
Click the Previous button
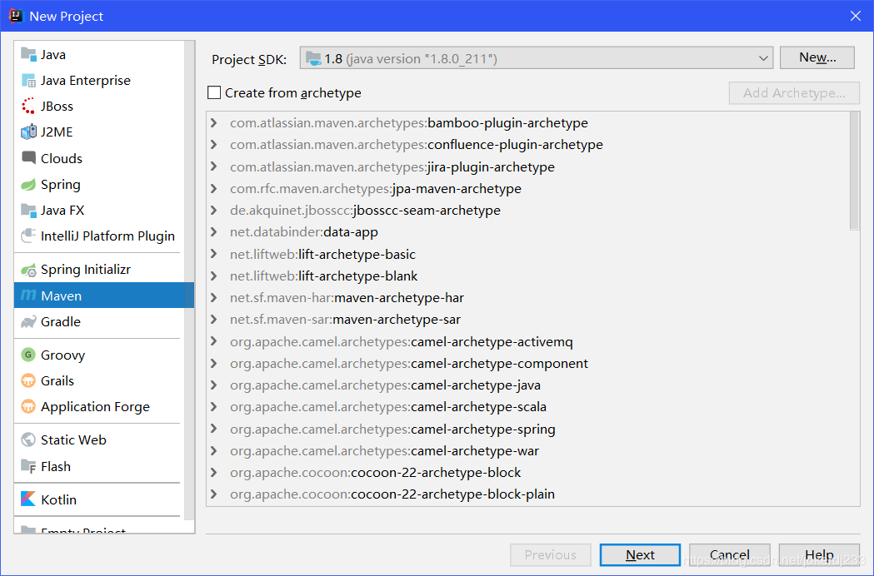click(550, 555)
